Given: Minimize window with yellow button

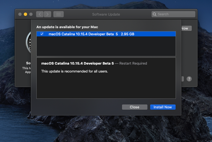Looking at the screenshot, I should click(25, 14).
